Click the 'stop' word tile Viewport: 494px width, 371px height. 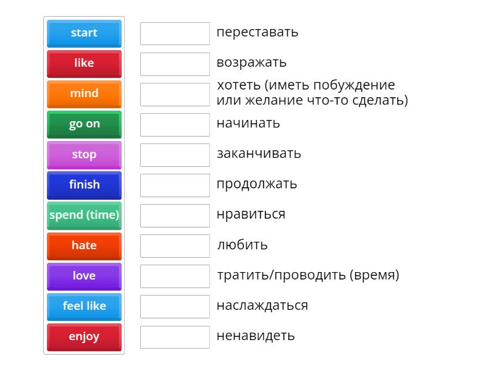tap(84, 155)
